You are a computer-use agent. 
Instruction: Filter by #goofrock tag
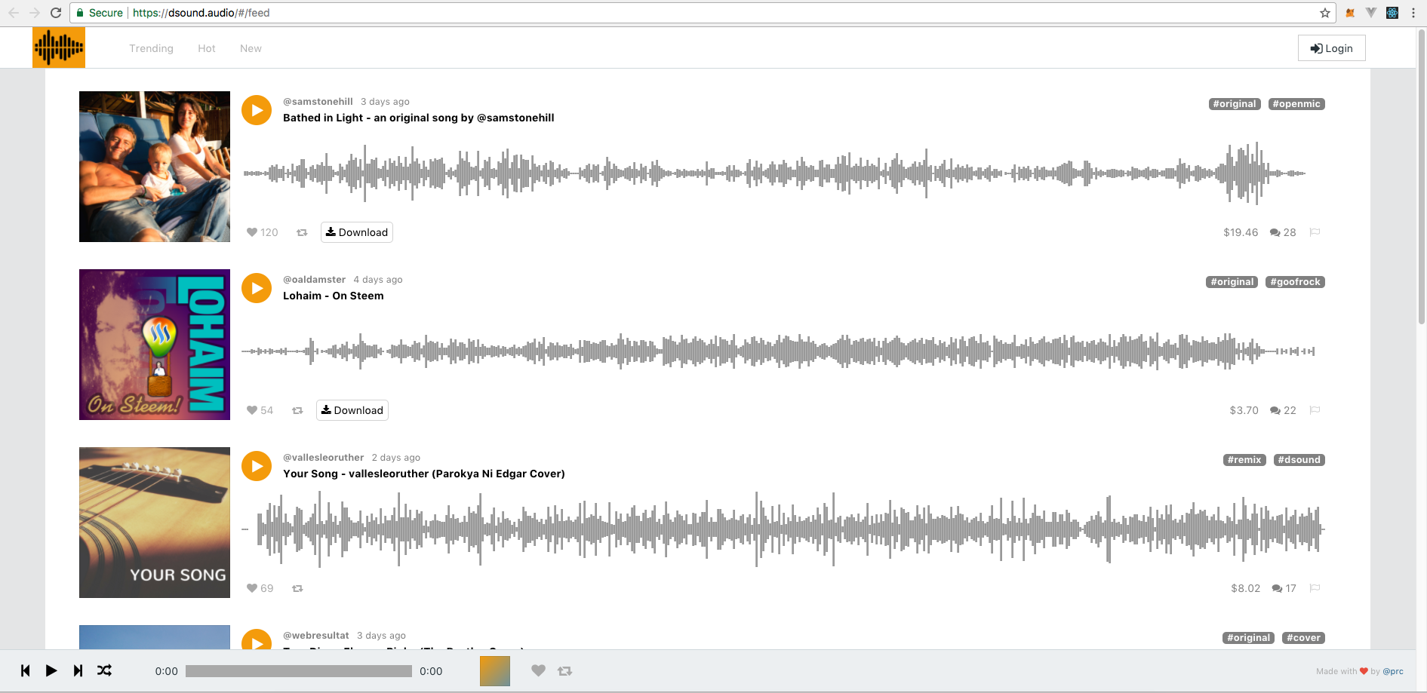(1295, 282)
